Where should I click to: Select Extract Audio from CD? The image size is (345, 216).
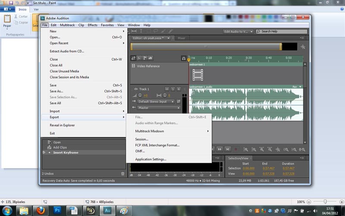[x=84, y=51]
